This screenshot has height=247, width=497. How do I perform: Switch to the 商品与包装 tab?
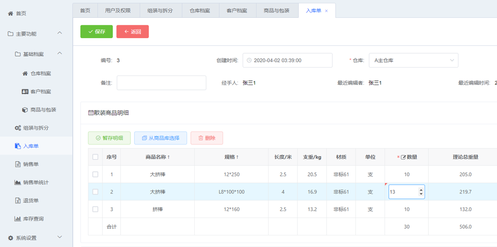click(277, 11)
